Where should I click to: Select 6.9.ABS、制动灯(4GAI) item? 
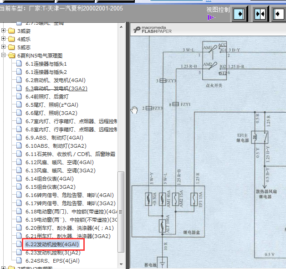tap(54, 138)
